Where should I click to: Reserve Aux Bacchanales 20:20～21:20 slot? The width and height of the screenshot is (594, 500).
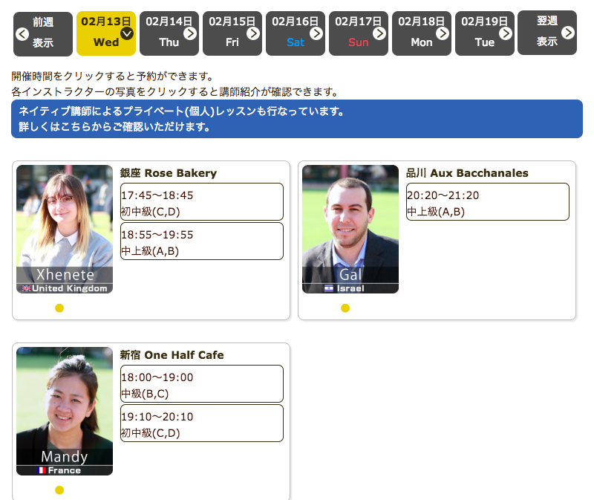tap(487, 202)
